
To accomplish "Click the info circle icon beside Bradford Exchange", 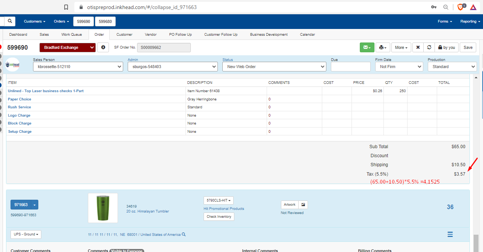I will 103,47.
